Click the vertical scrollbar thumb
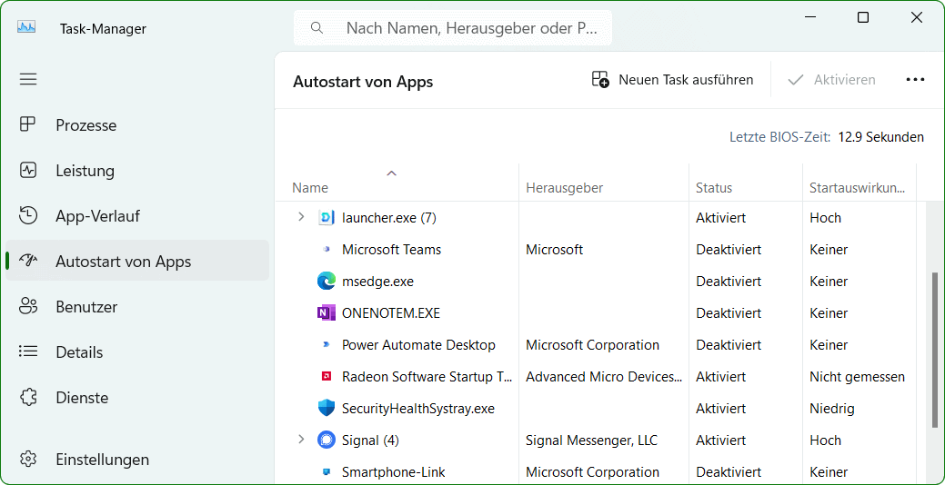This screenshot has height=485, width=945. (x=934, y=350)
